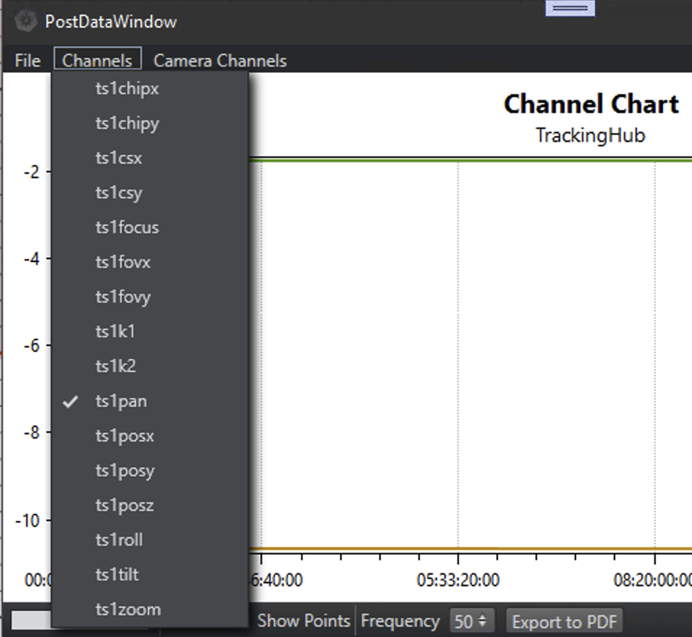Select ts1chipx from the channel list
The width and height of the screenshot is (692, 637).
[x=127, y=88]
